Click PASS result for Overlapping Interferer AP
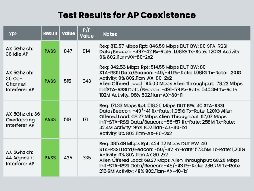Image resolution: width=254 pixels, height=191 pixels. [50, 119]
